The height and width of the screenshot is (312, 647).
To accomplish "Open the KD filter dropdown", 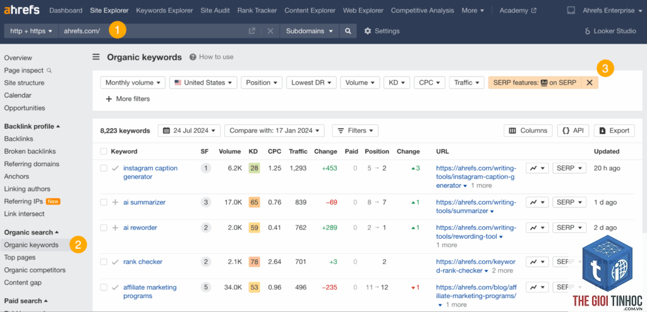I will point(397,83).
